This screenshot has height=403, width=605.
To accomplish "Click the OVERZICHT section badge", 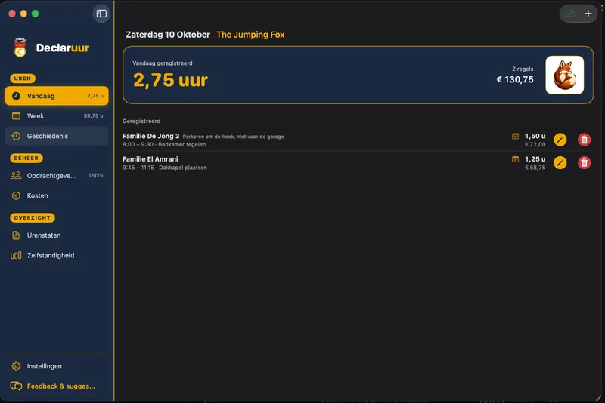I will (33, 218).
